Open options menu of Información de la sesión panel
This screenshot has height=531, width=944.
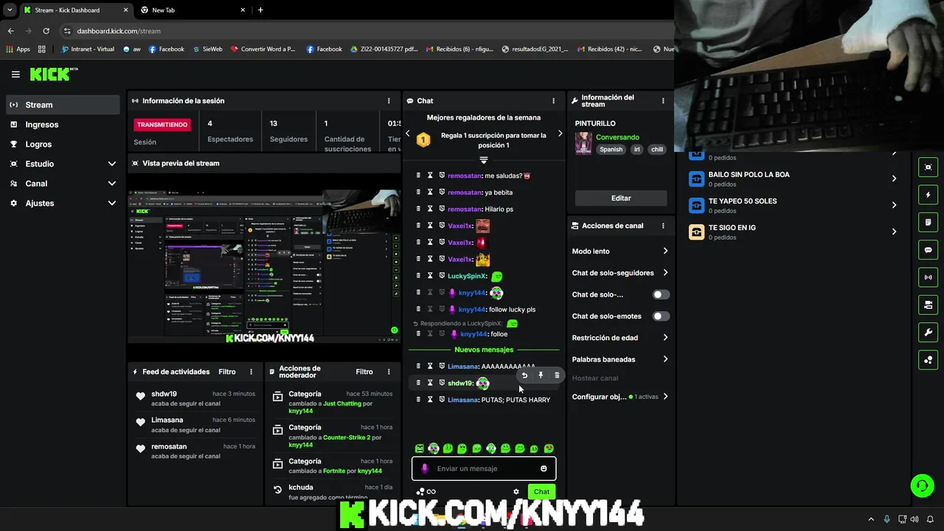click(x=389, y=101)
